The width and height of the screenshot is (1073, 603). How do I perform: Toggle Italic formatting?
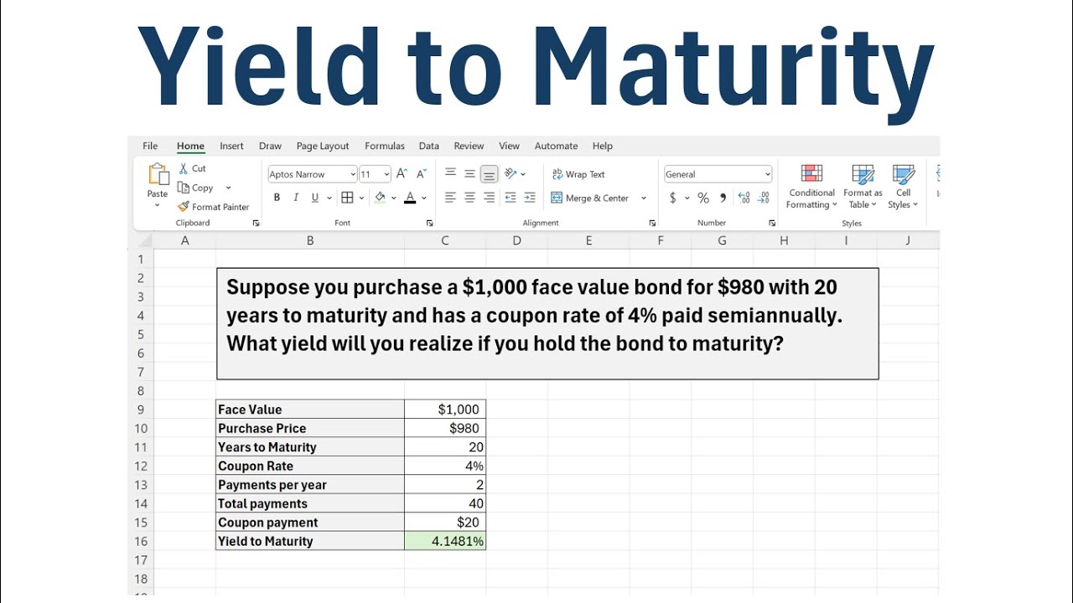click(x=296, y=198)
